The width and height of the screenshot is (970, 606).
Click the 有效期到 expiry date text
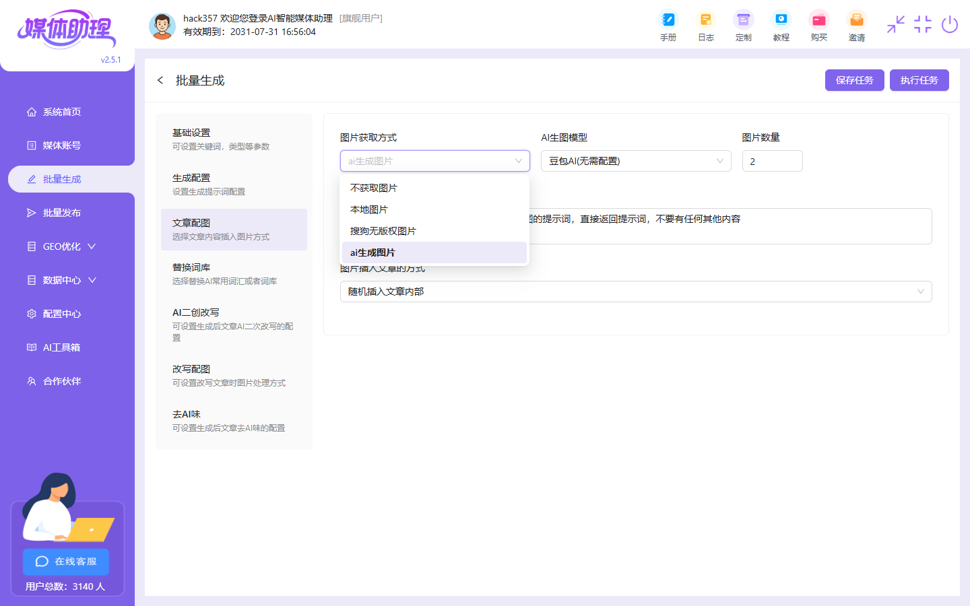click(249, 32)
